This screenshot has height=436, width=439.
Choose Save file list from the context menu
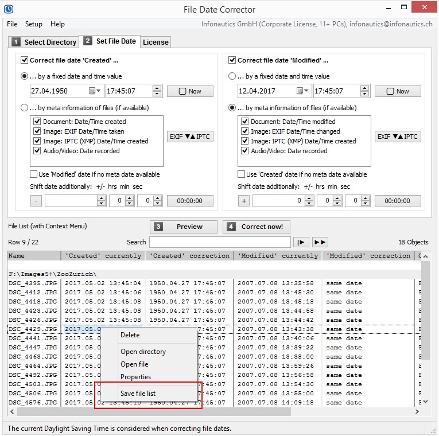[x=149, y=393]
